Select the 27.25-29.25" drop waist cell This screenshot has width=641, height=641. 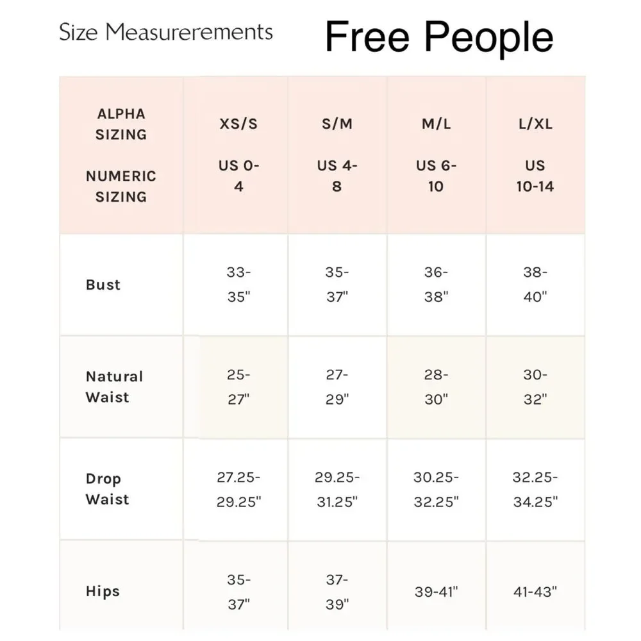click(238, 489)
